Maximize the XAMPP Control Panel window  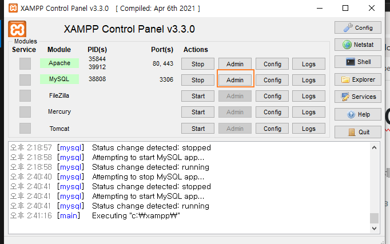pyautogui.click(x=345, y=8)
